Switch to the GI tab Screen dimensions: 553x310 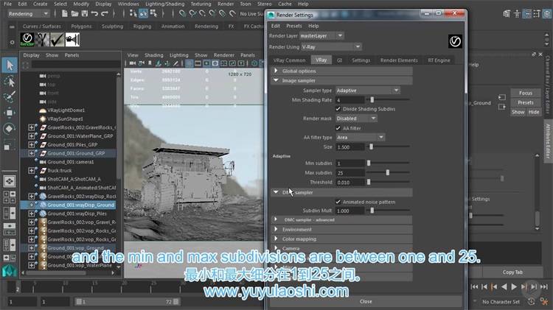click(x=339, y=60)
